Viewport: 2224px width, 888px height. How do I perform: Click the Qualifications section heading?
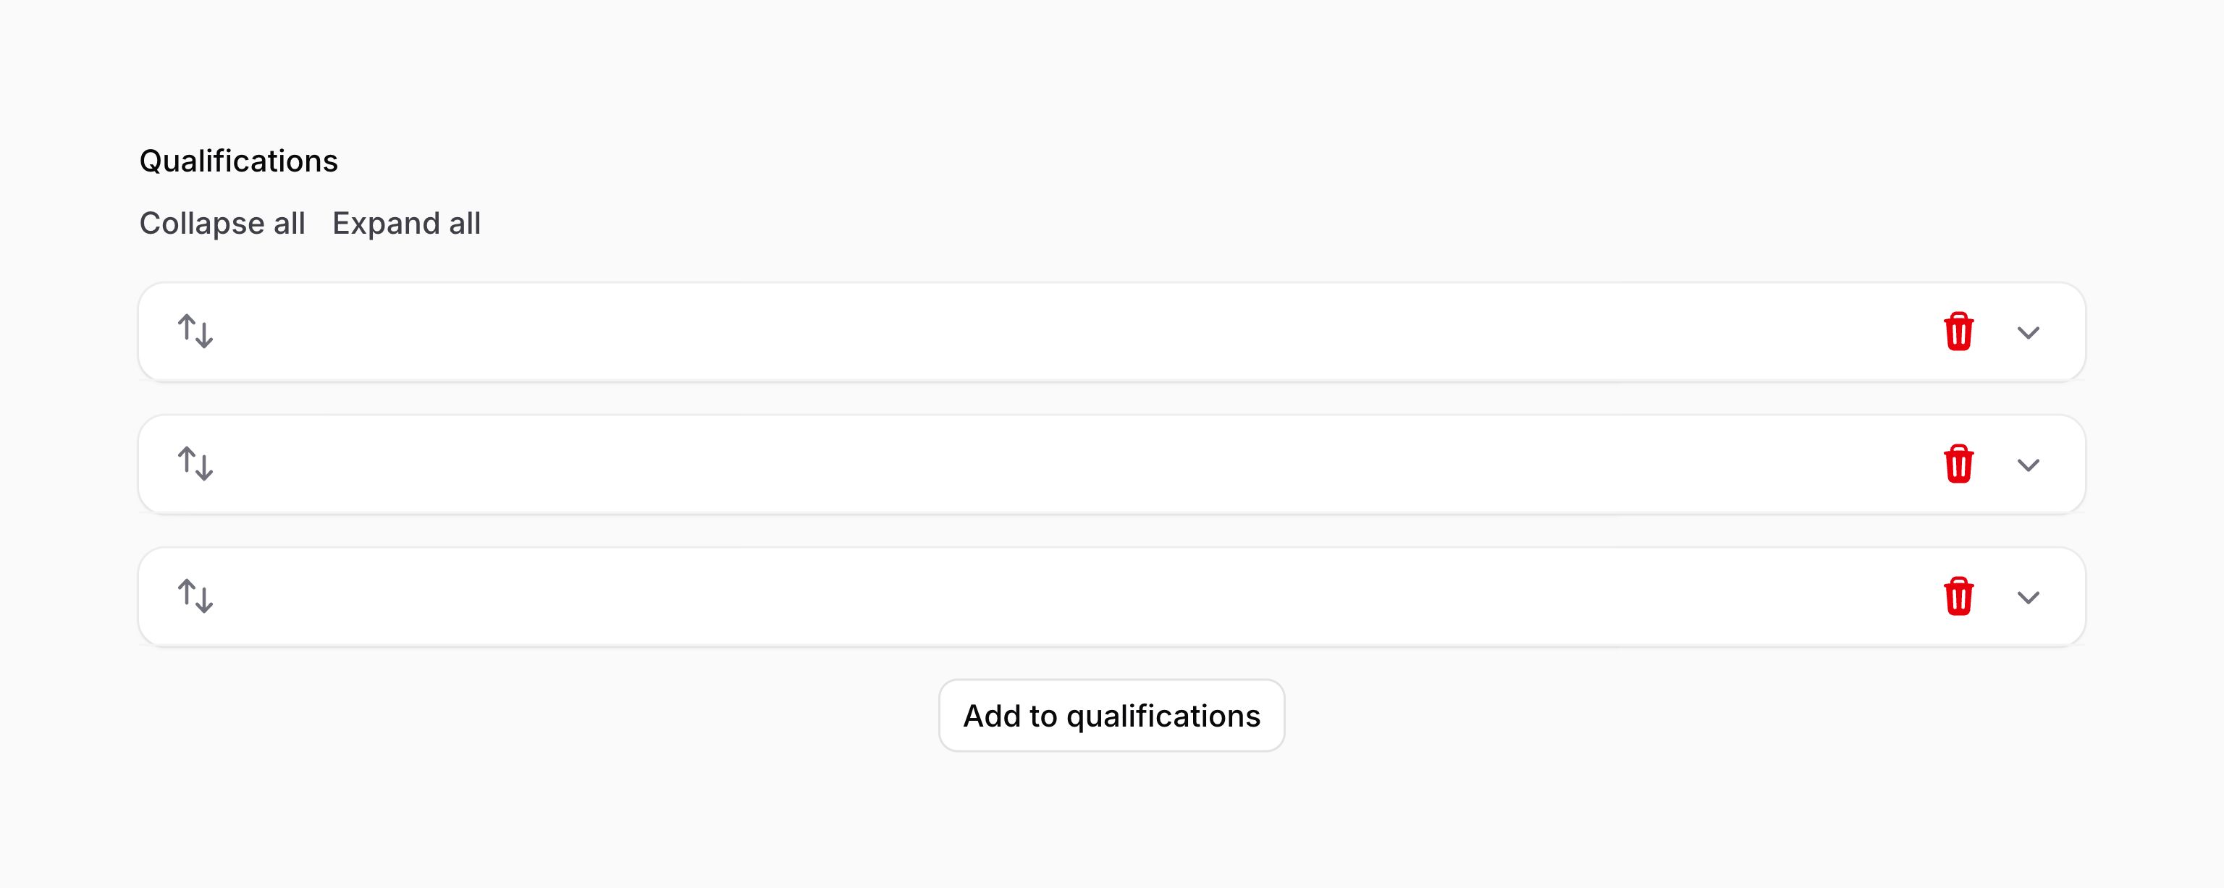238,161
